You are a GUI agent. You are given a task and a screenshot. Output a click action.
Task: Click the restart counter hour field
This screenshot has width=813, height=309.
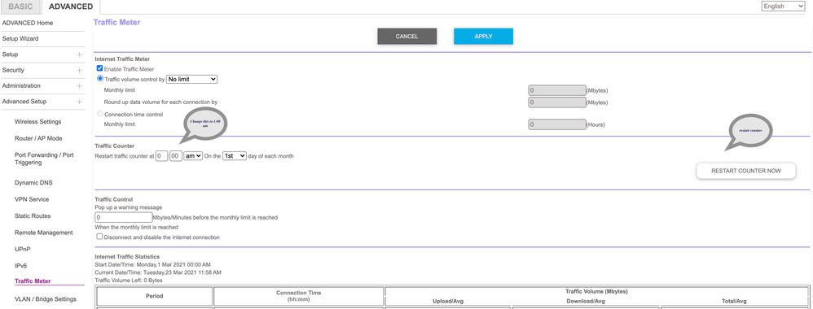tap(162, 156)
